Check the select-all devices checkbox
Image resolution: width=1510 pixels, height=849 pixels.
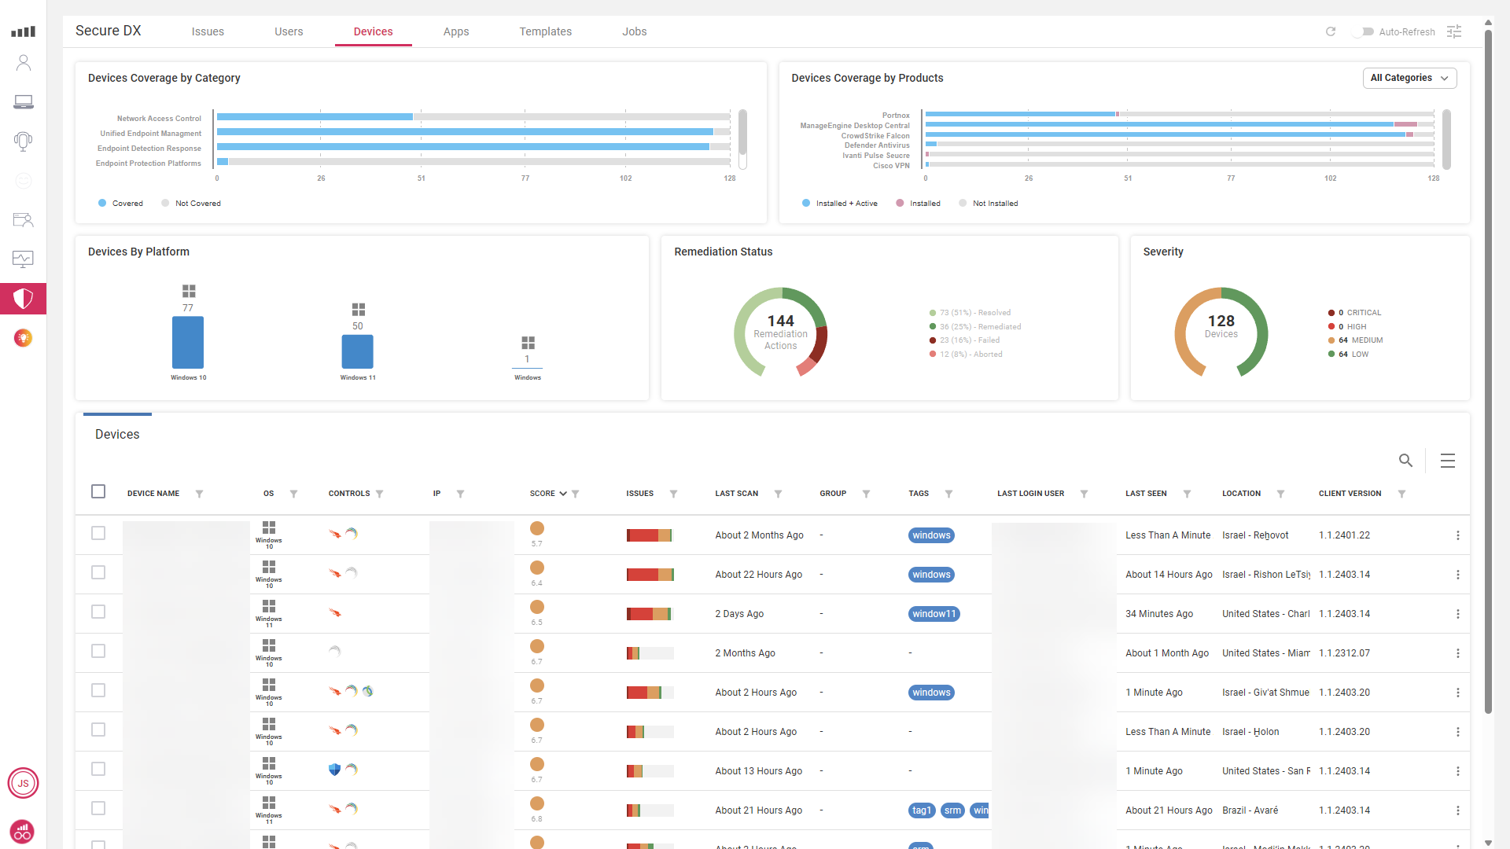(x=98, y=491)
